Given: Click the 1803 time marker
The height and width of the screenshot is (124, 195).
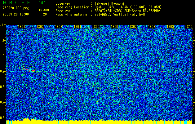Looking at the screenshot, I should pos(59,27).
